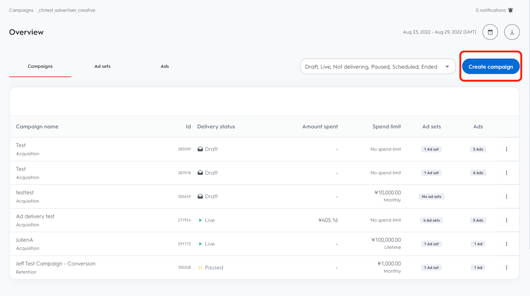Image resolution: width=530 pixels, height=296 pixels.
Task: Open the date range calendar picker
Action: 490,32
